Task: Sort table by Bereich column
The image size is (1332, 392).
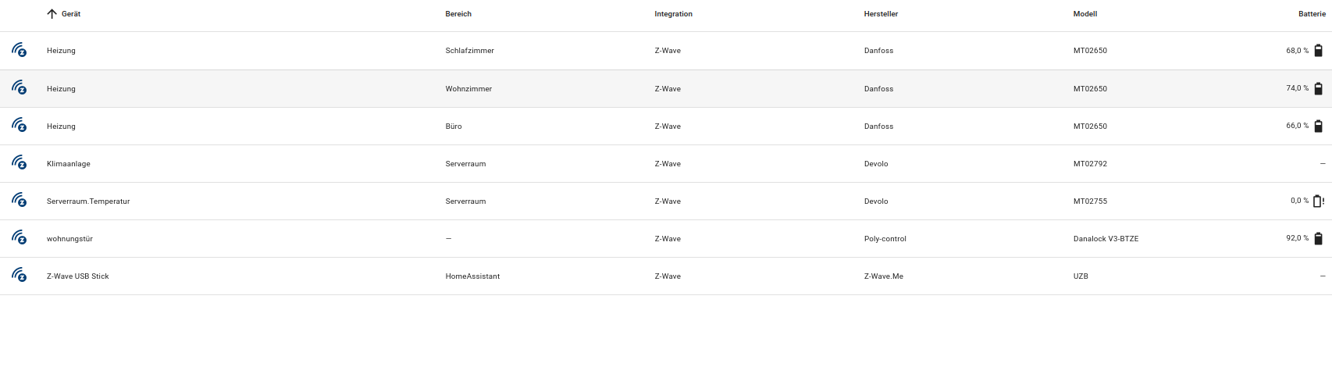Action: [458, 14]
